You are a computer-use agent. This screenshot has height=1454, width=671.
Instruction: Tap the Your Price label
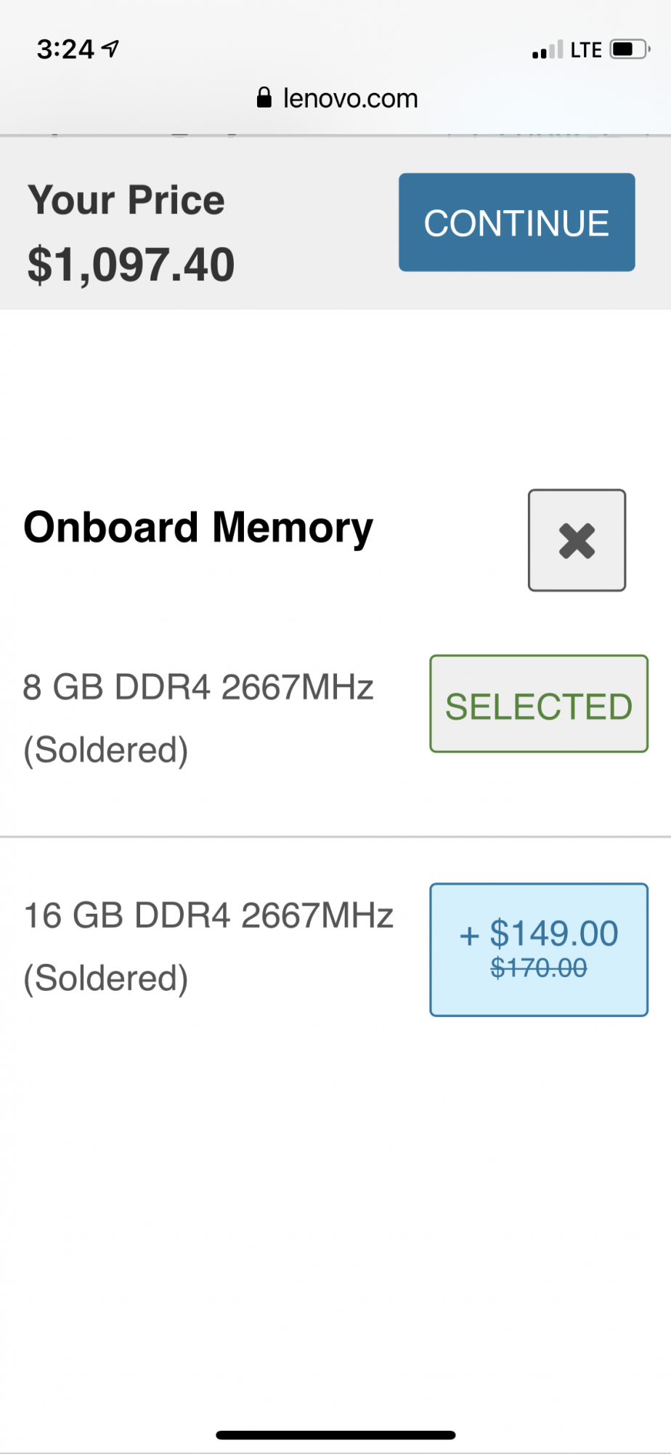(126, 200)
